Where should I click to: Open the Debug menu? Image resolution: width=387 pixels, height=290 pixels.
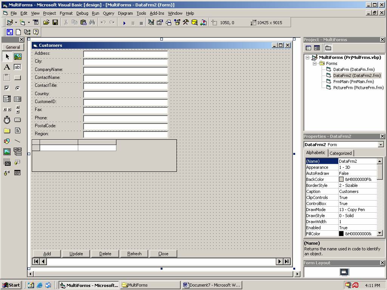82,13
